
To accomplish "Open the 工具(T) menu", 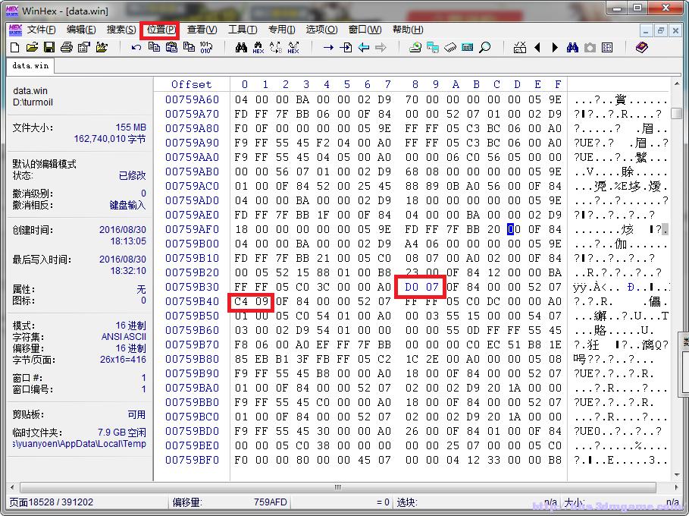I will pos(242,30).
